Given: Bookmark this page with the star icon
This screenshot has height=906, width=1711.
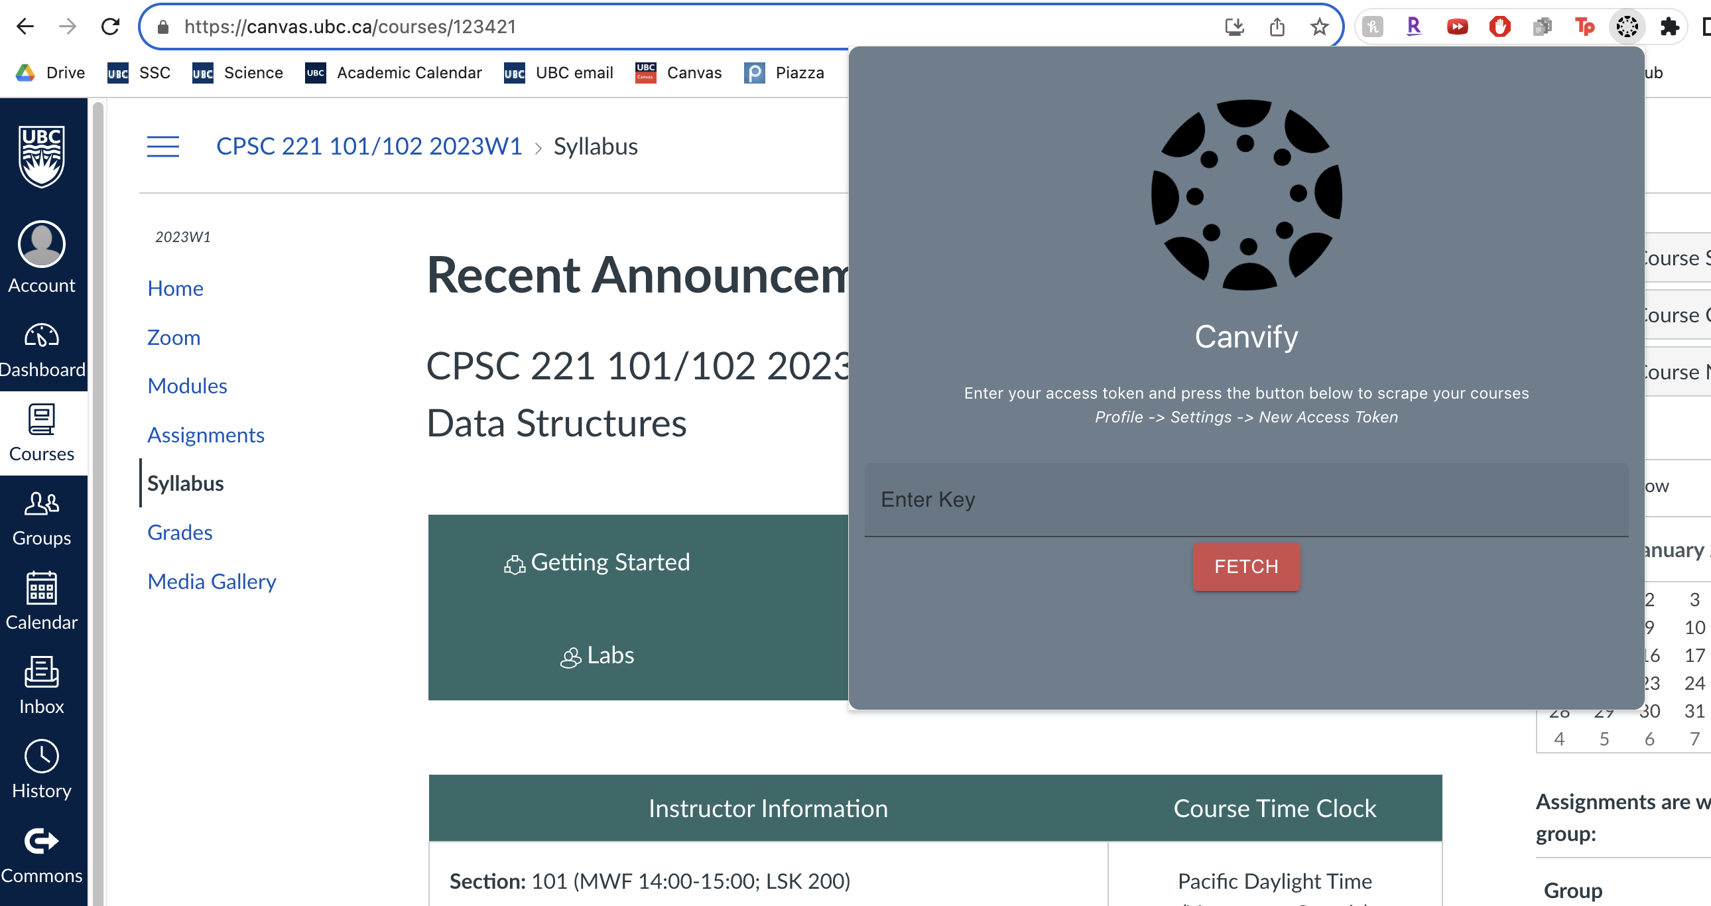Looking at the screenshot, I should coord(1319,27).
